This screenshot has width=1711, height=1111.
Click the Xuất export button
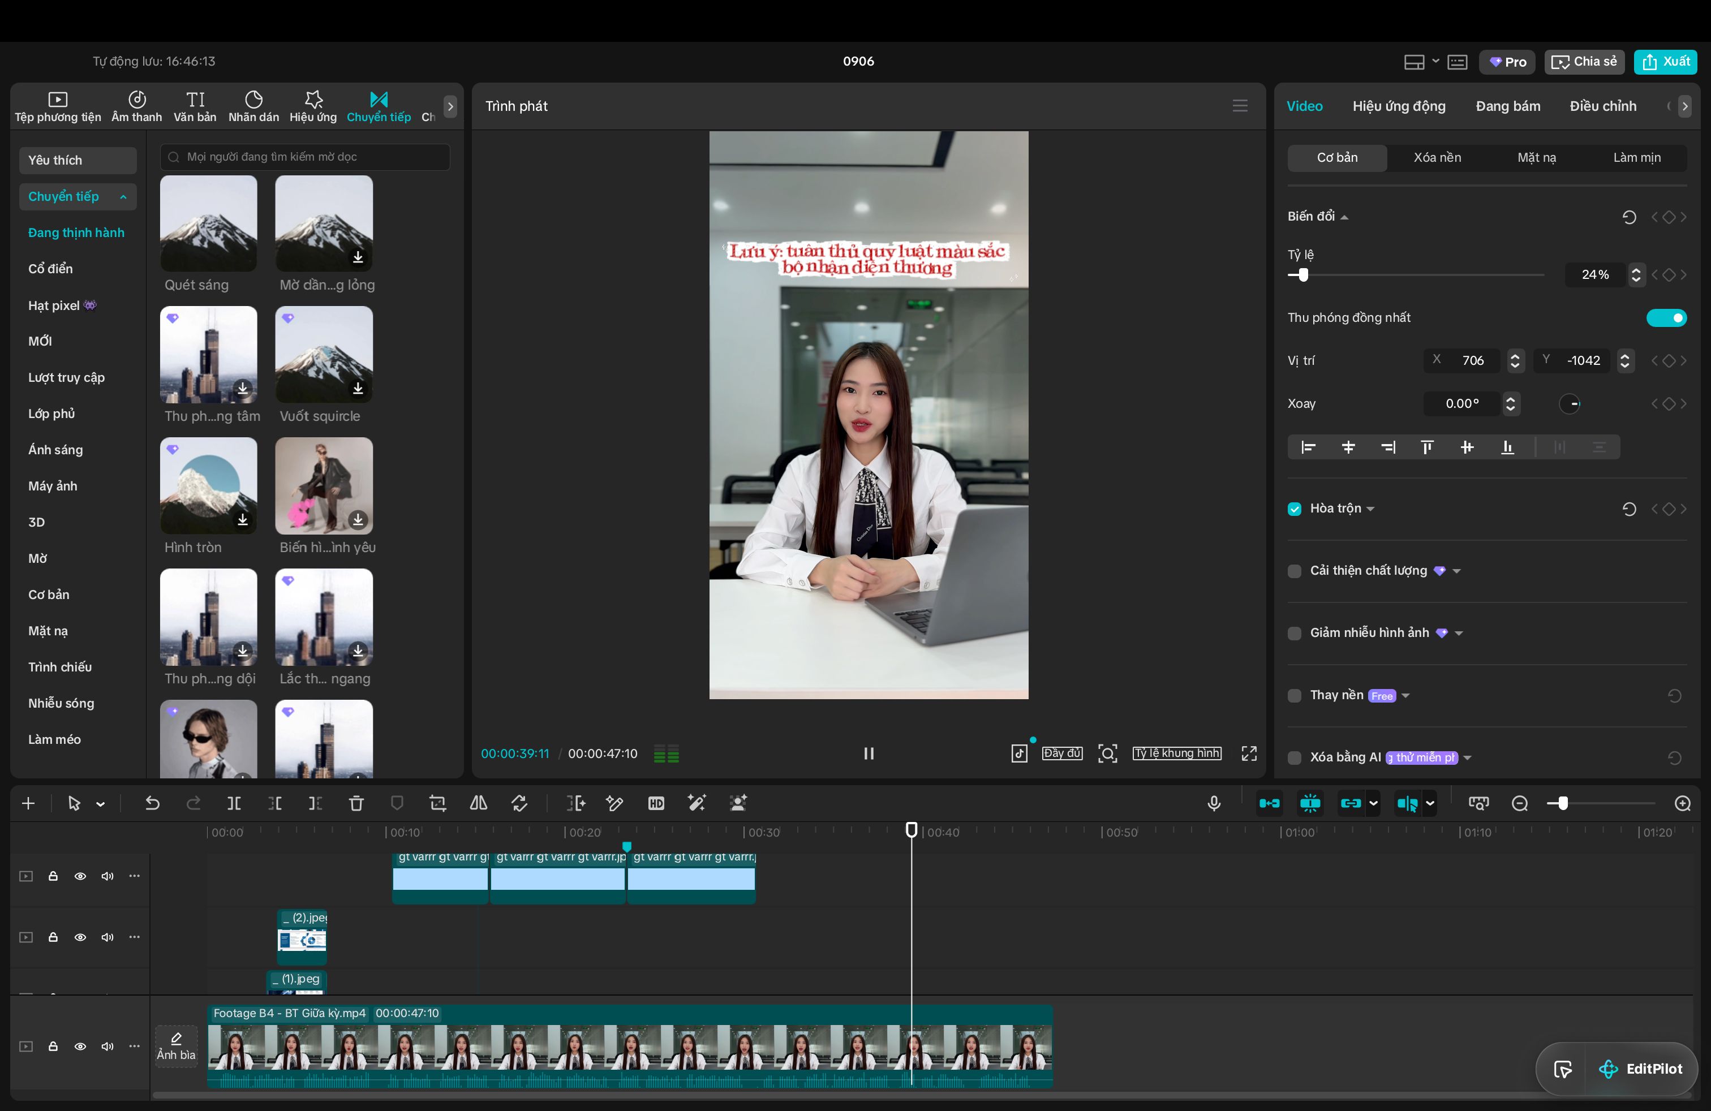(x=1666, y=62)
